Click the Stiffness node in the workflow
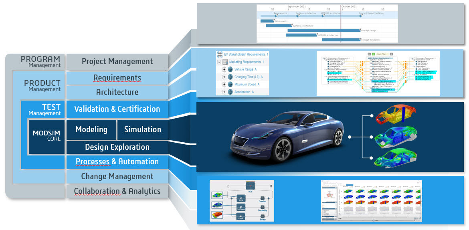This screenshot has height=230, width=469. pos(241,207)
